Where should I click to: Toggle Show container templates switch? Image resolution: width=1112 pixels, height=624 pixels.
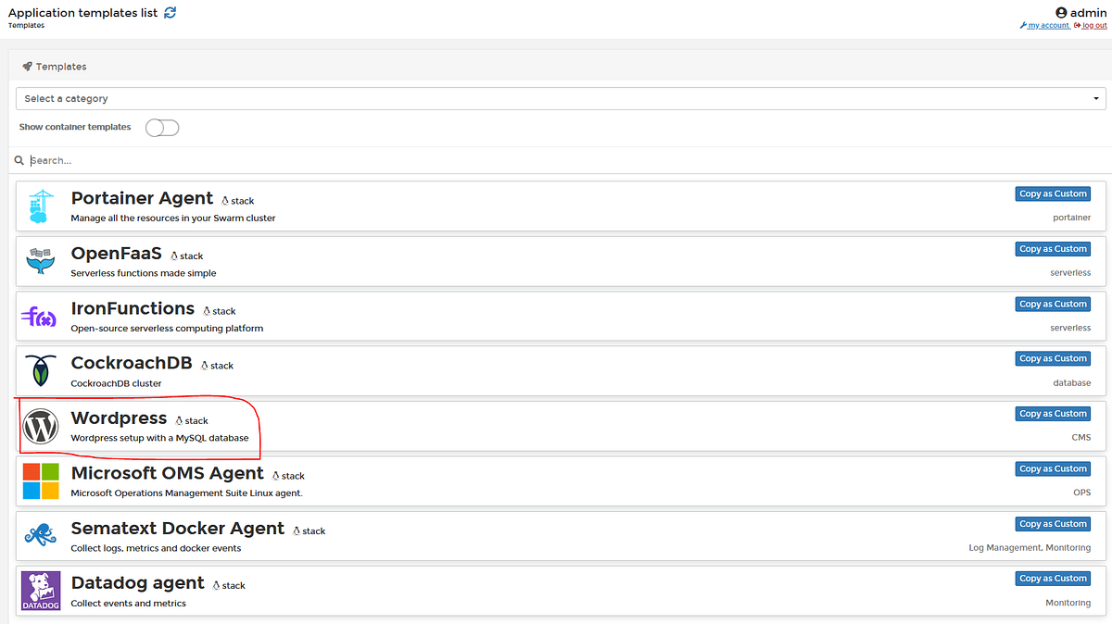162,128
